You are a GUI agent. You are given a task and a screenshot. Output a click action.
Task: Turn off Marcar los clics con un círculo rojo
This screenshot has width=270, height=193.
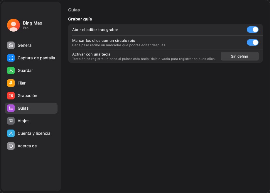point(253,42)
